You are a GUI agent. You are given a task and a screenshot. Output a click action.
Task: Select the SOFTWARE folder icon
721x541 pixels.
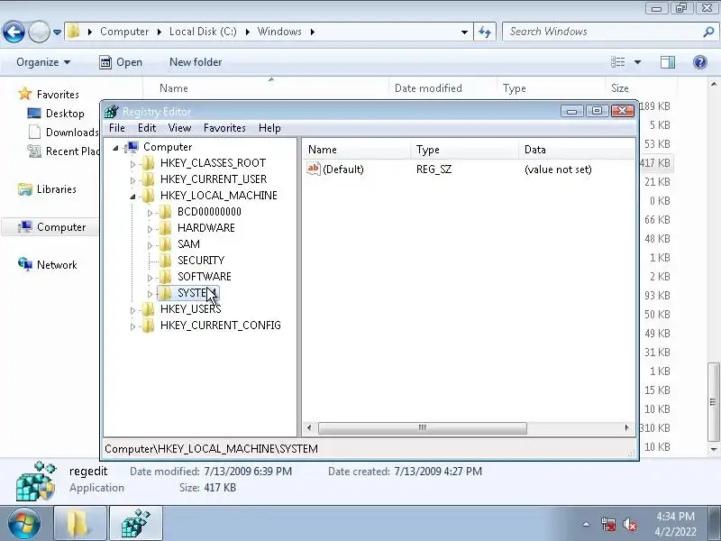(x=166, y=277)
